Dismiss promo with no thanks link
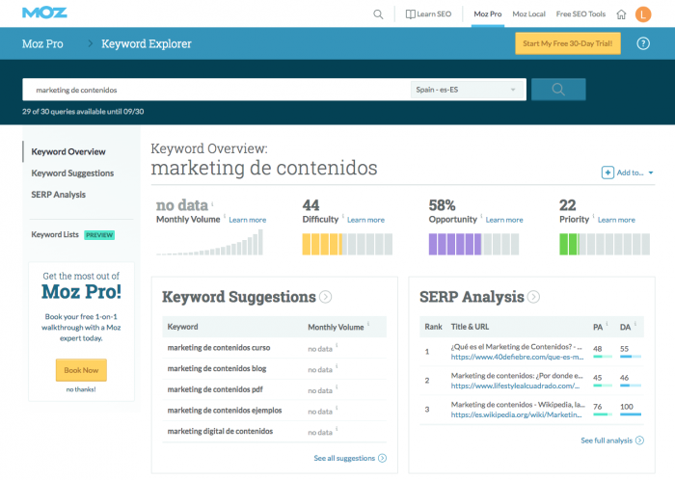This screenshot has width=675, height=480. (81, 389)
